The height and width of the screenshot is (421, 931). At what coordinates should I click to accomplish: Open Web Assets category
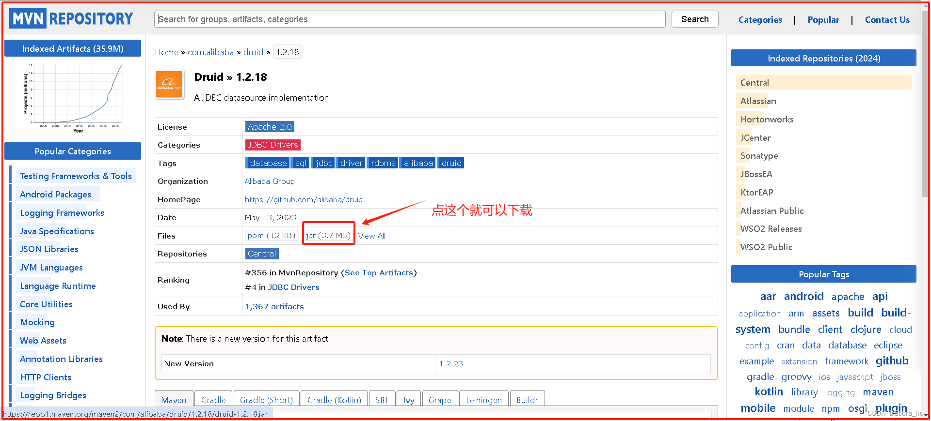(43, 341)
